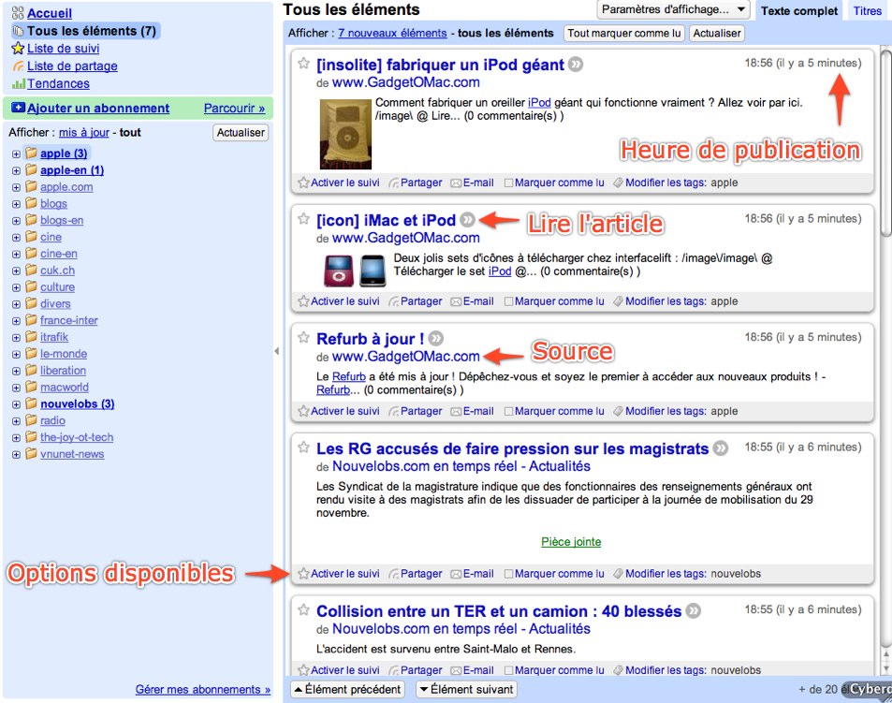Go to Élément suivant
The image size is (892, 703).
tap(466, 689)
